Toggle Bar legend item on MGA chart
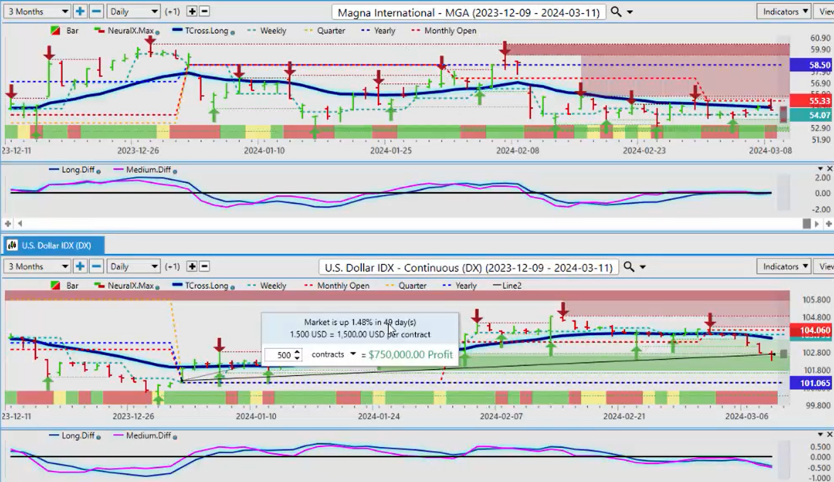The image size is (834, 482). (x=64, y=30)
